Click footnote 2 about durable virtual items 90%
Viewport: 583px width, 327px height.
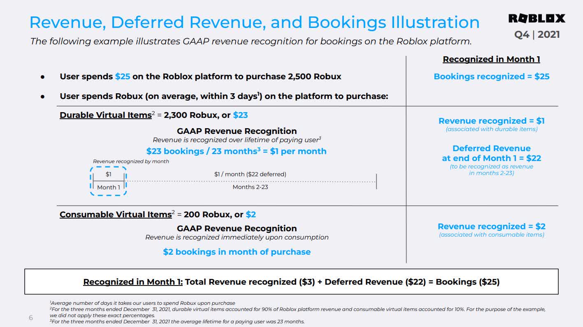pyautogui.click(x=297, y=312)
